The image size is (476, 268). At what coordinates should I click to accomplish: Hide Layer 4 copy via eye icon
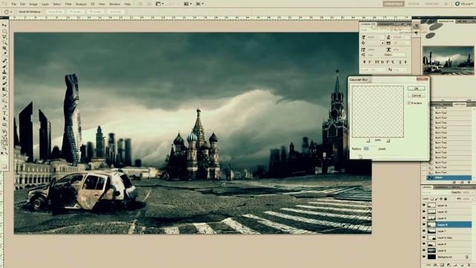coord(424,237)
